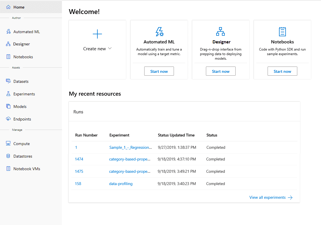Click Start now on Notebooks card
321x225 pixels.
(282, 71)
